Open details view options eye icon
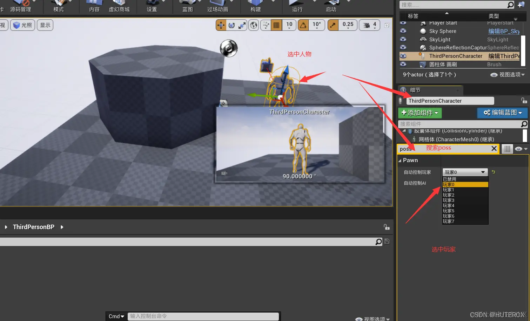The height and width of the screenshot is (321, 530). (521, 149)
